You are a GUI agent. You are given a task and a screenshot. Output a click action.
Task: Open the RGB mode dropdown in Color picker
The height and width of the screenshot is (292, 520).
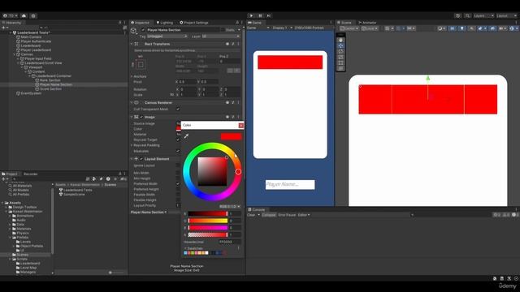229,206
